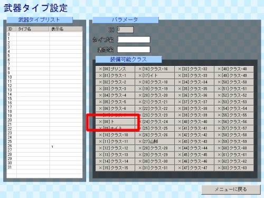Image resolution: width=264 pixels, height=198 pixels.
Task: Toggle class [31]クラス-31
Action: click(x=155, y=168)
